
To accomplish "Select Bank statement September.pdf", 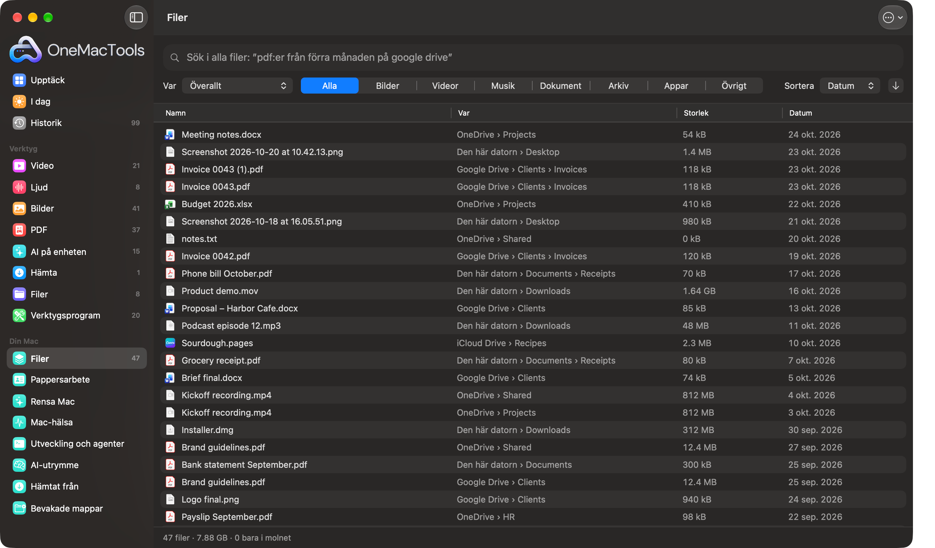I will click(533, 464).
